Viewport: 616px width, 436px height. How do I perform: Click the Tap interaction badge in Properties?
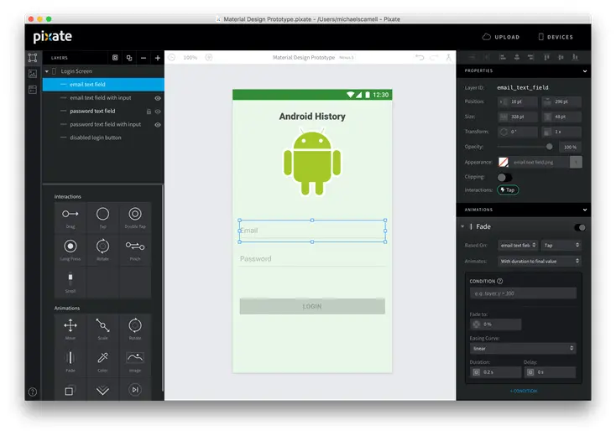tap(508, 190)
